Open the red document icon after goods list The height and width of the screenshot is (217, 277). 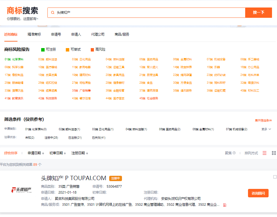pyautogui.click(x=225, y=205)
